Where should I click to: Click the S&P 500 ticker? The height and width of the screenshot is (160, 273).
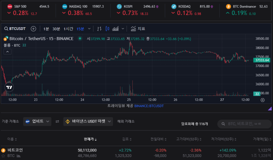(28, 10)
